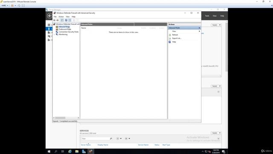Sort Services by Service Name column
The image size is (273, 154).
pyautogui.click(x=143, y=145)
